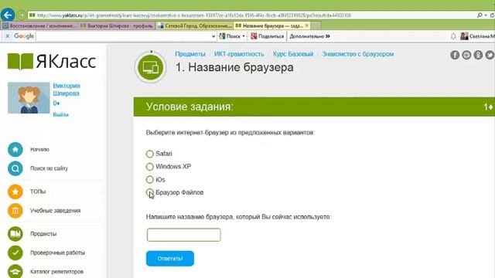Switch to the Восстановление / изменение tab

39,25
